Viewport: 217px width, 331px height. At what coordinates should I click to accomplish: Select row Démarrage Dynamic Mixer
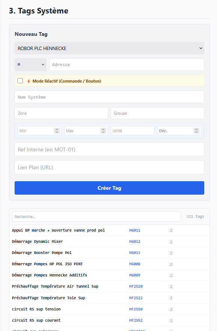[109, 241]
